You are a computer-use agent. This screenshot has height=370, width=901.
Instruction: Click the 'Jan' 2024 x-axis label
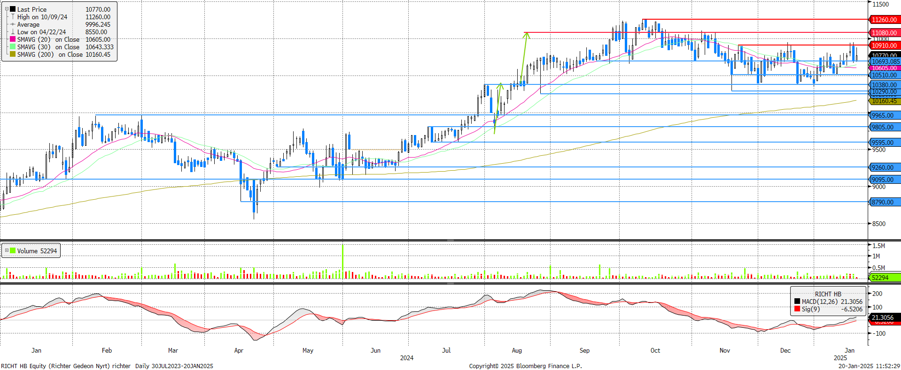(36, 350)
